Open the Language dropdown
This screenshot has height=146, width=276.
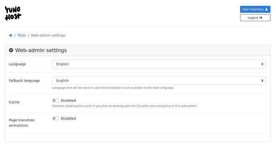pyautogui.click(x=159, y=64)
